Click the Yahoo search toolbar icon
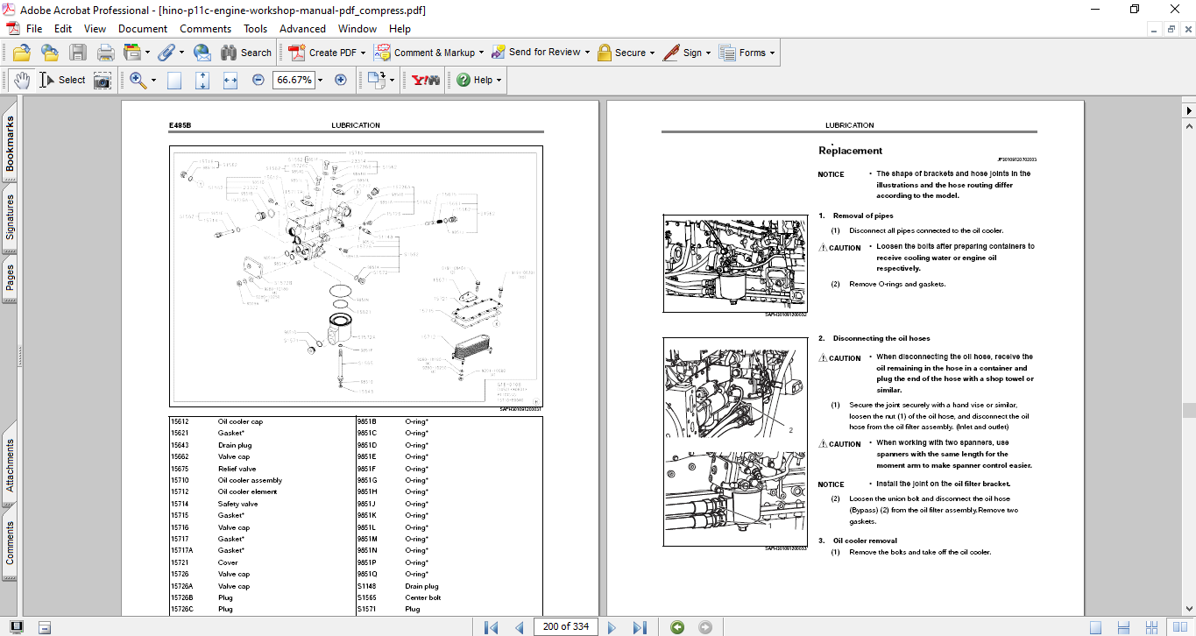Image resolution: width=1196 pixels, height=636 pixels. [x=424, y=80]
